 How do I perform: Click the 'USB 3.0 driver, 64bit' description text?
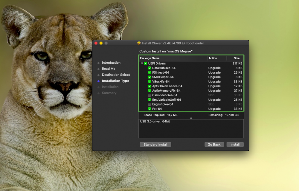point(155,122)
